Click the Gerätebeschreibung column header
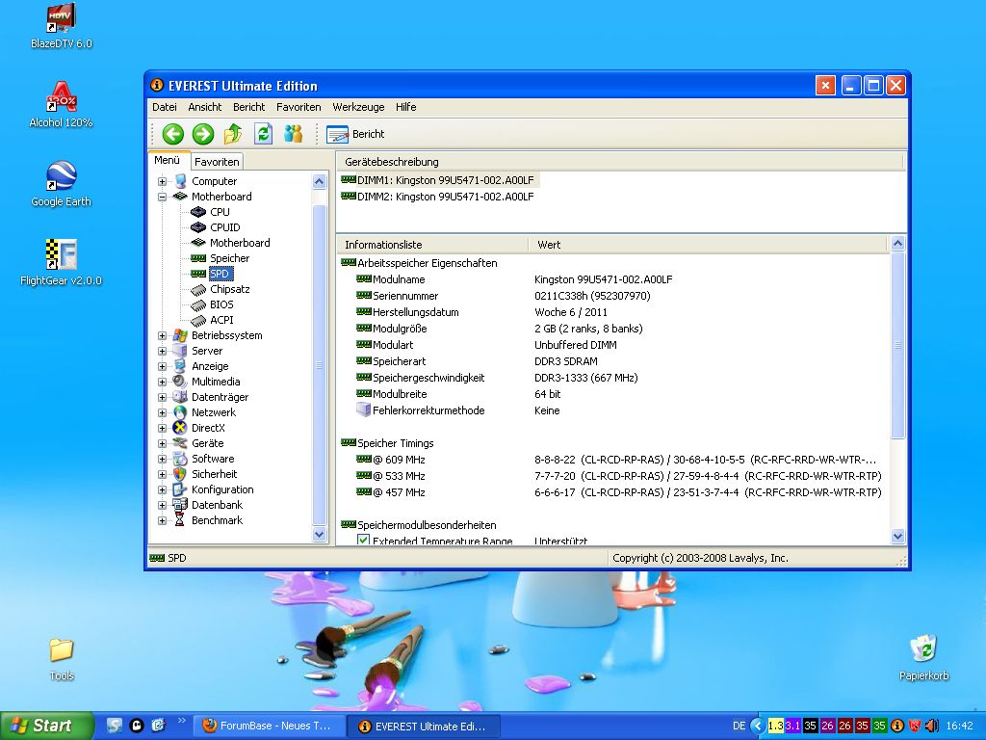The width and height of the screenshot is (986, 740). pos(621,162)
